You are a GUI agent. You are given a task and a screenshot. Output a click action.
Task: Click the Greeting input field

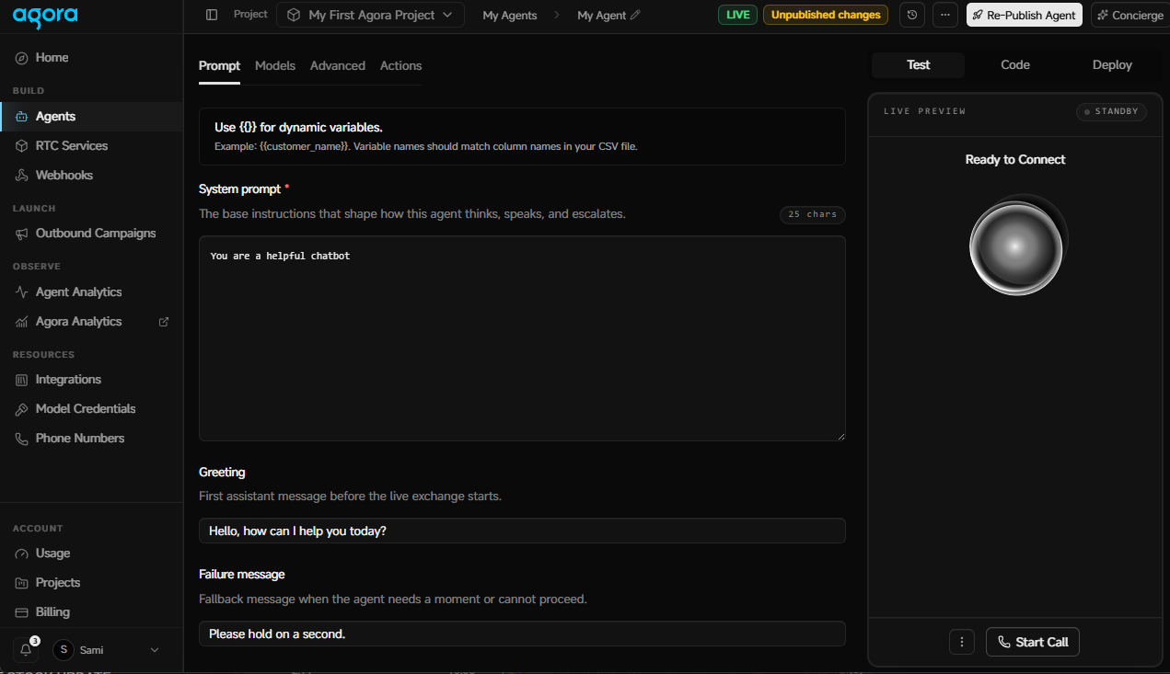(522, 531)
